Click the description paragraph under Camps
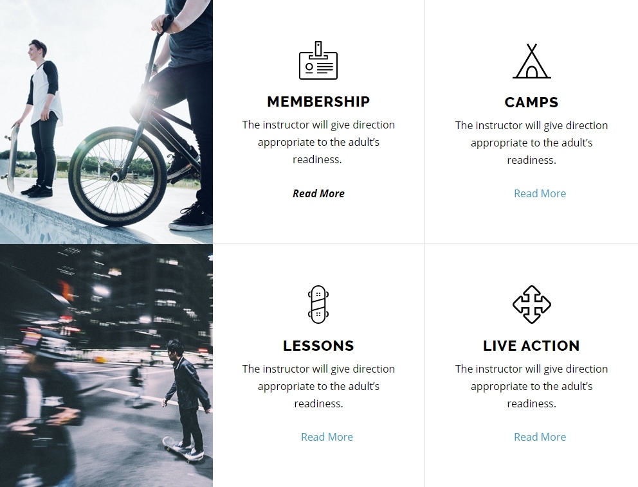Viewport: 638px width, 487px height. pyautogui.click(x=531, y=143)
